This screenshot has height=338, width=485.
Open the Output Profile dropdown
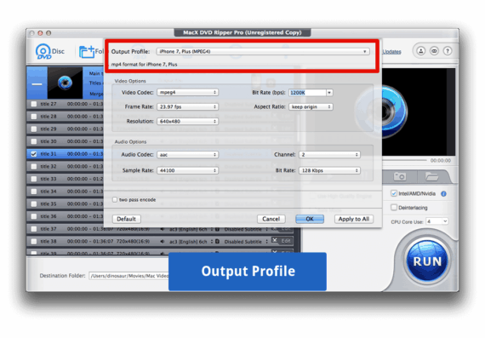[x=263, y=51]
